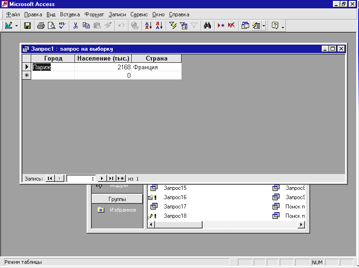The image size is (359, 268).
Task: Go to next record navigation button
Action: (102, 179)
